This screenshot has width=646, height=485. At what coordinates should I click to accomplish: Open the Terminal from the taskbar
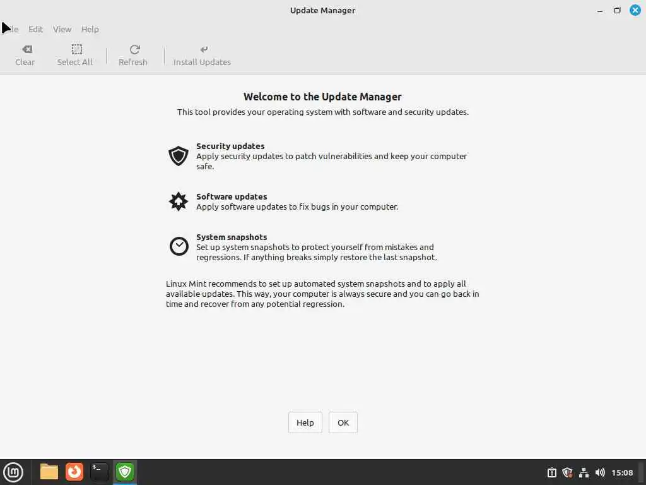(x=100, y=472)
